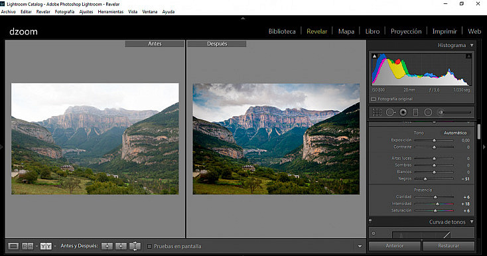Open the Biblioteca module

coord(282,31)
